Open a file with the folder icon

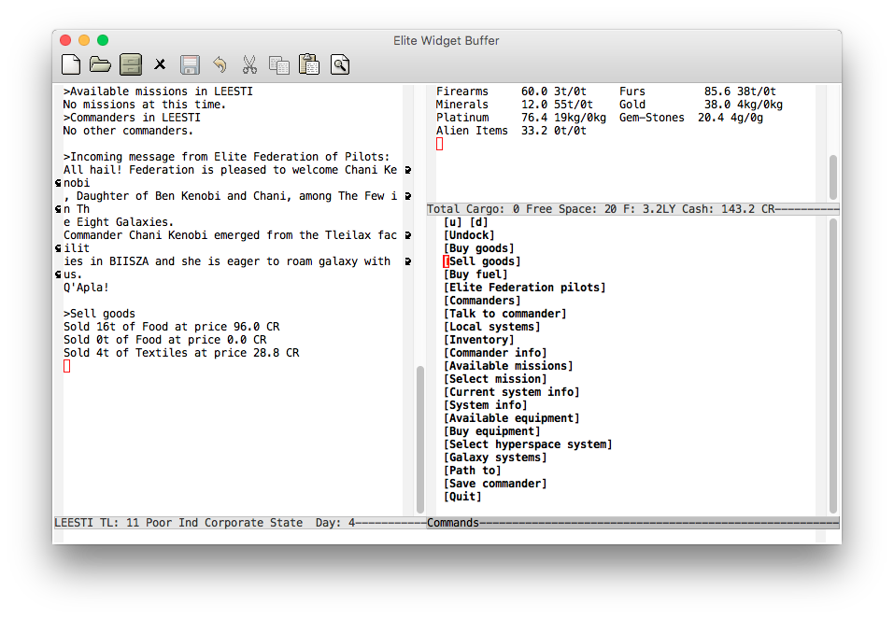tap(100, 64)
